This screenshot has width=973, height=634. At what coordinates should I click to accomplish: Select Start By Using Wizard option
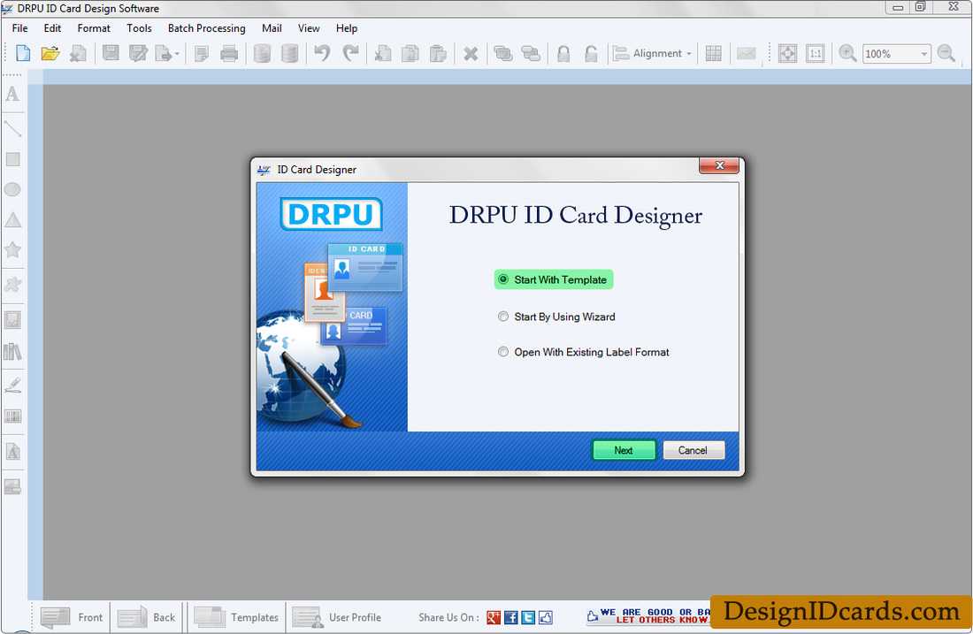point(556,317)
